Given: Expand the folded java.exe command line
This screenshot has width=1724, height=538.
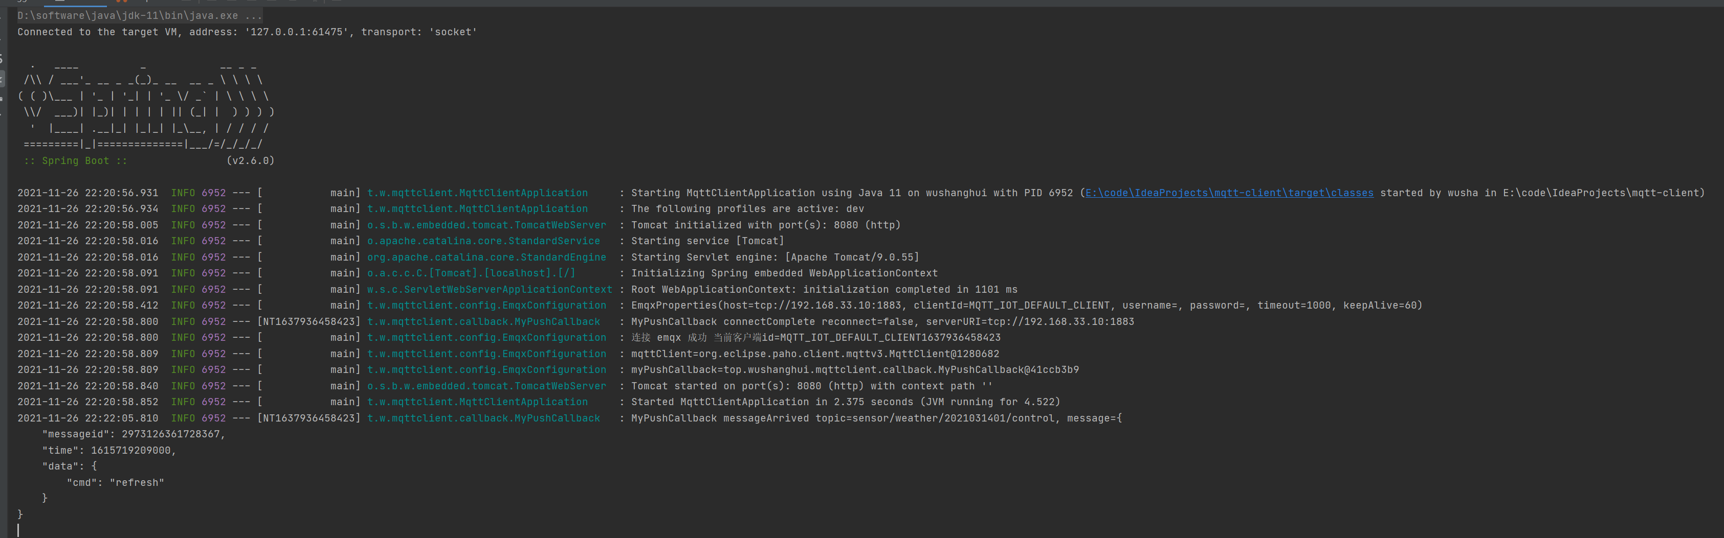Looking at the screenshot, I should (140, 16).
